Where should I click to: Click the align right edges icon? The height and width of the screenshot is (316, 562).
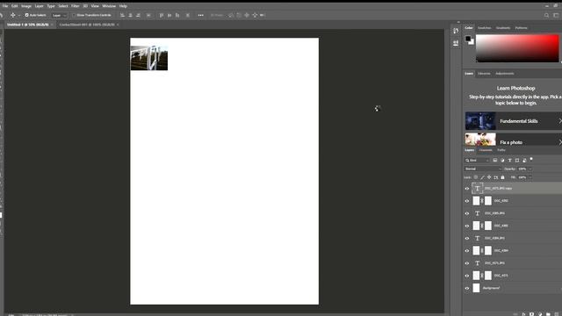139,15
